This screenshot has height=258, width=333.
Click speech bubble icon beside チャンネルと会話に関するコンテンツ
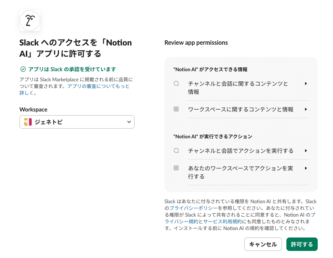[x=176, y=84]
